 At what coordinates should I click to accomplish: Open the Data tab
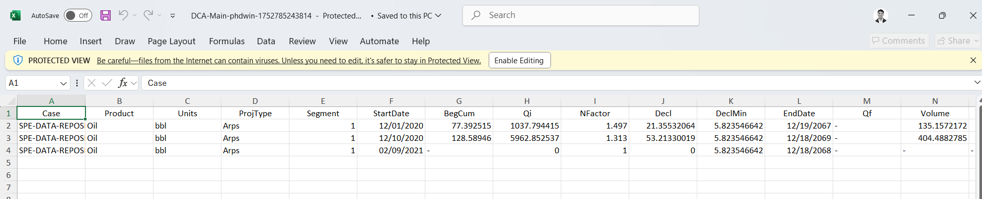pos(266,41)
